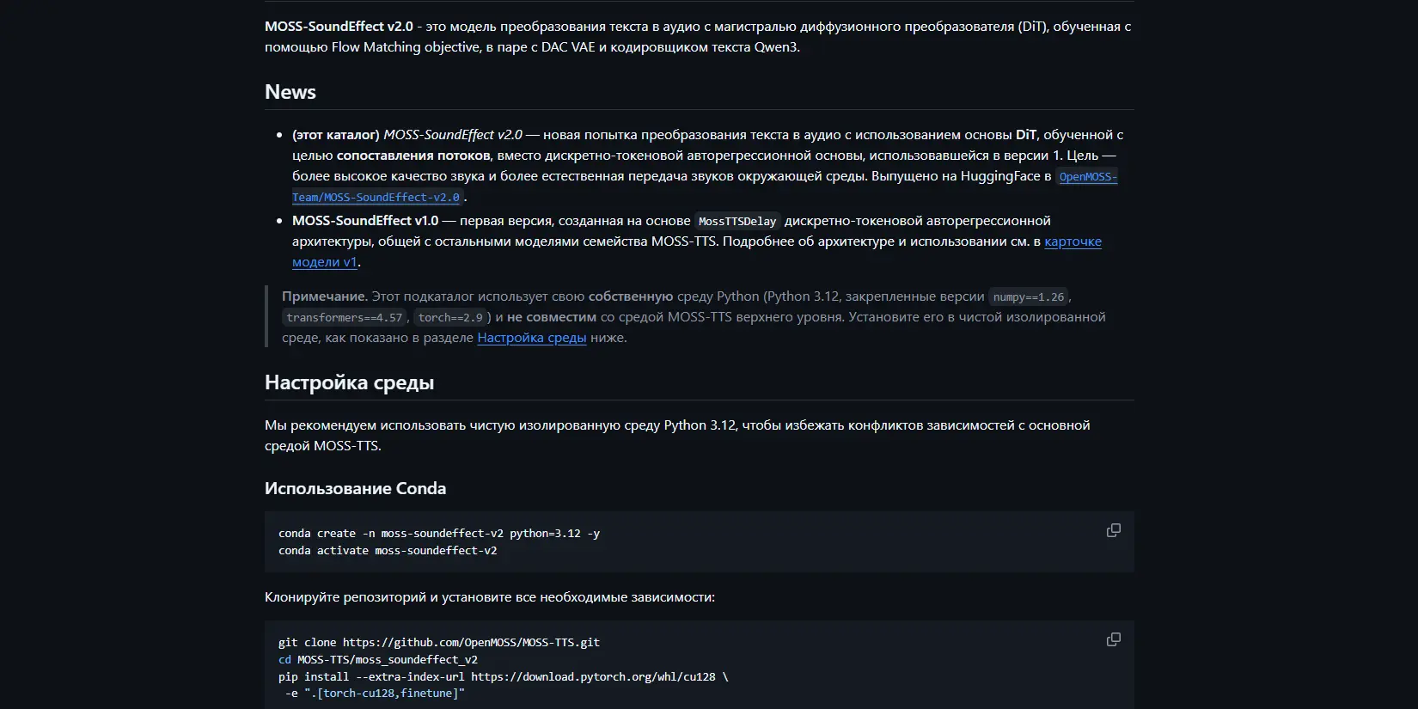Open the 'карточке модели v1' link

697,252
